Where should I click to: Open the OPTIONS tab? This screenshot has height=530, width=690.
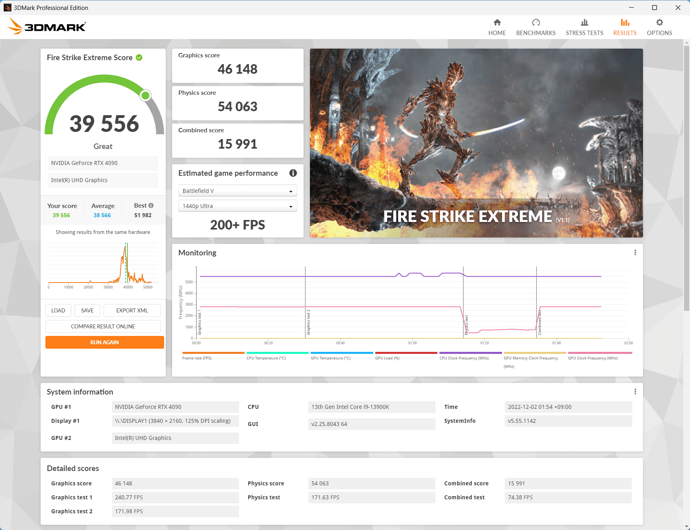659,27
